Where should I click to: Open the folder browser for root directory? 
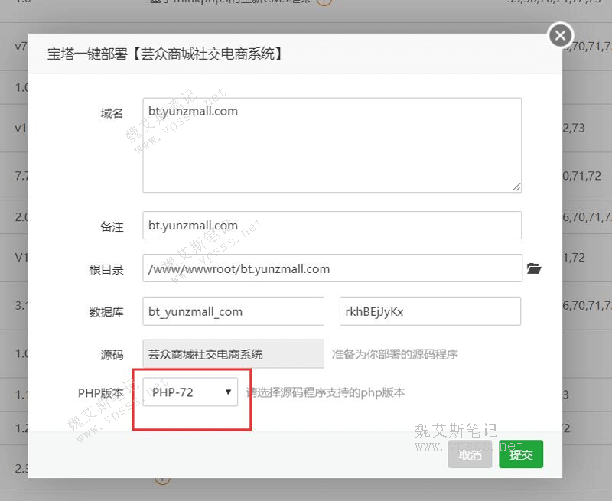534,268
